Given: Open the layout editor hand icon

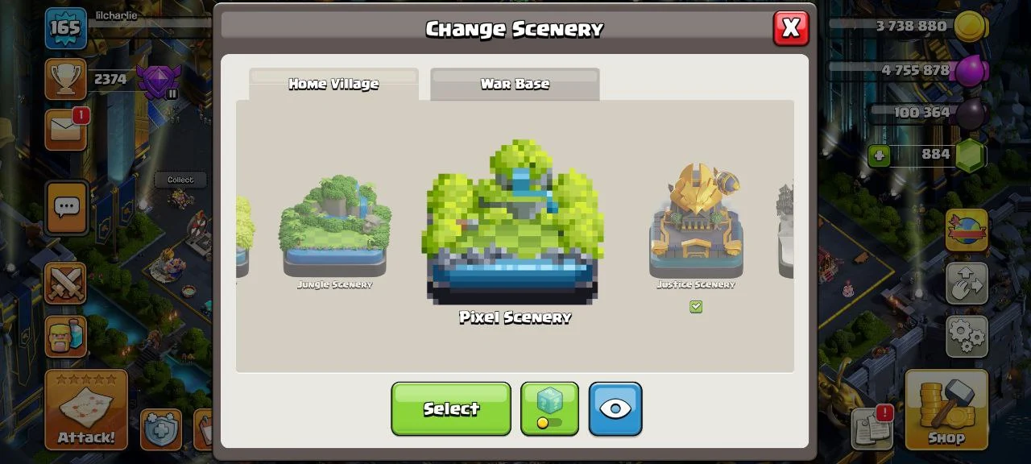Looking at the screenshot, I should (967, 283).
